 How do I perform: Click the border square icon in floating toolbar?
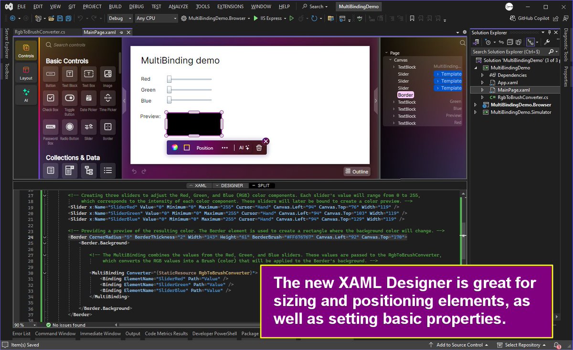point(187,148)
